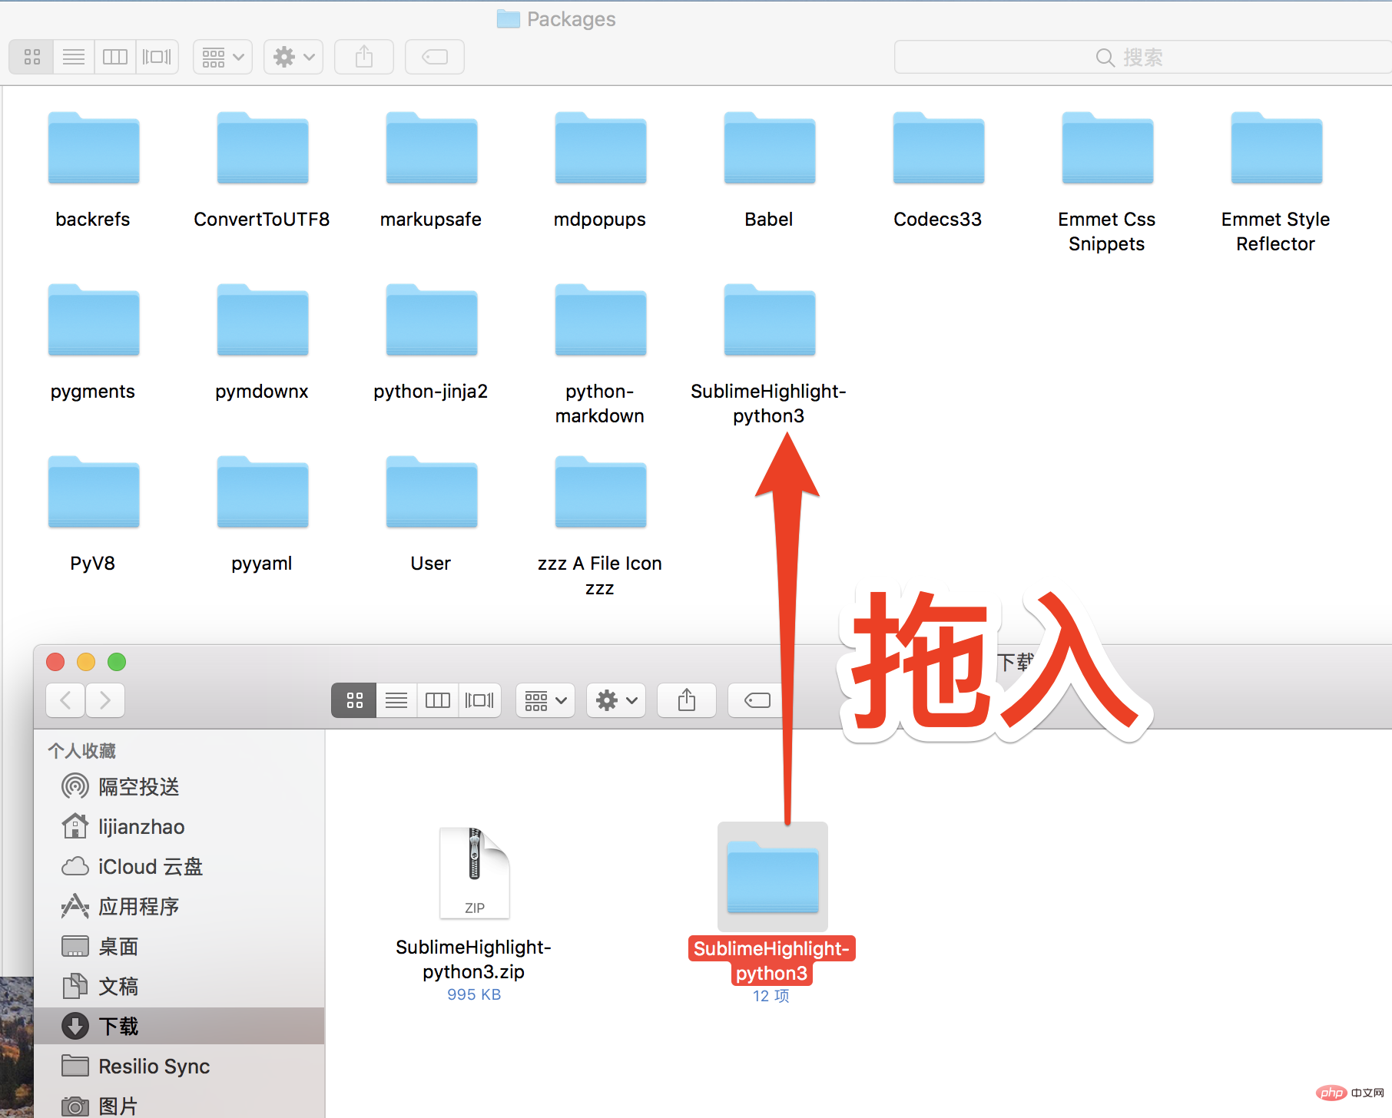Select the Babel folder

770,148
